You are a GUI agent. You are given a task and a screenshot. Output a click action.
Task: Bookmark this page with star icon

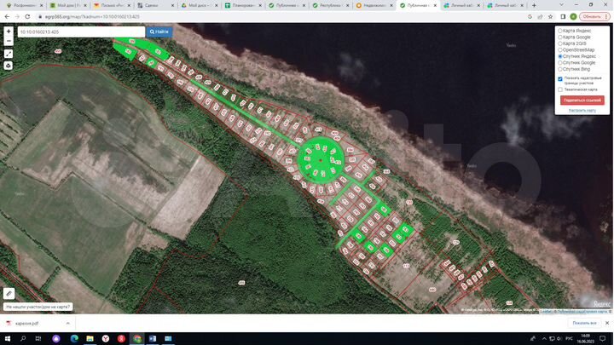pos(551,17)
